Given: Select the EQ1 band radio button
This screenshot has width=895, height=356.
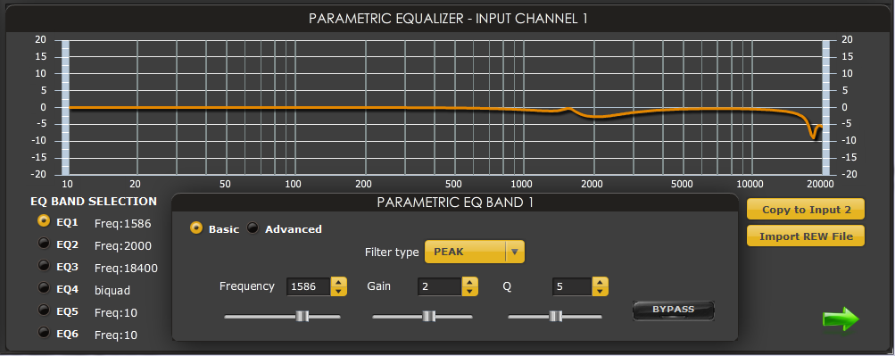Looking at the screenshot, I should tap(44, 220).
